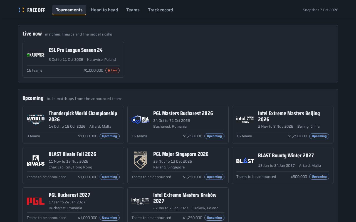Click "Katowice, Poland" on ESL Pro League
Viewport: 356px width, 222px height.
[102, 60]
